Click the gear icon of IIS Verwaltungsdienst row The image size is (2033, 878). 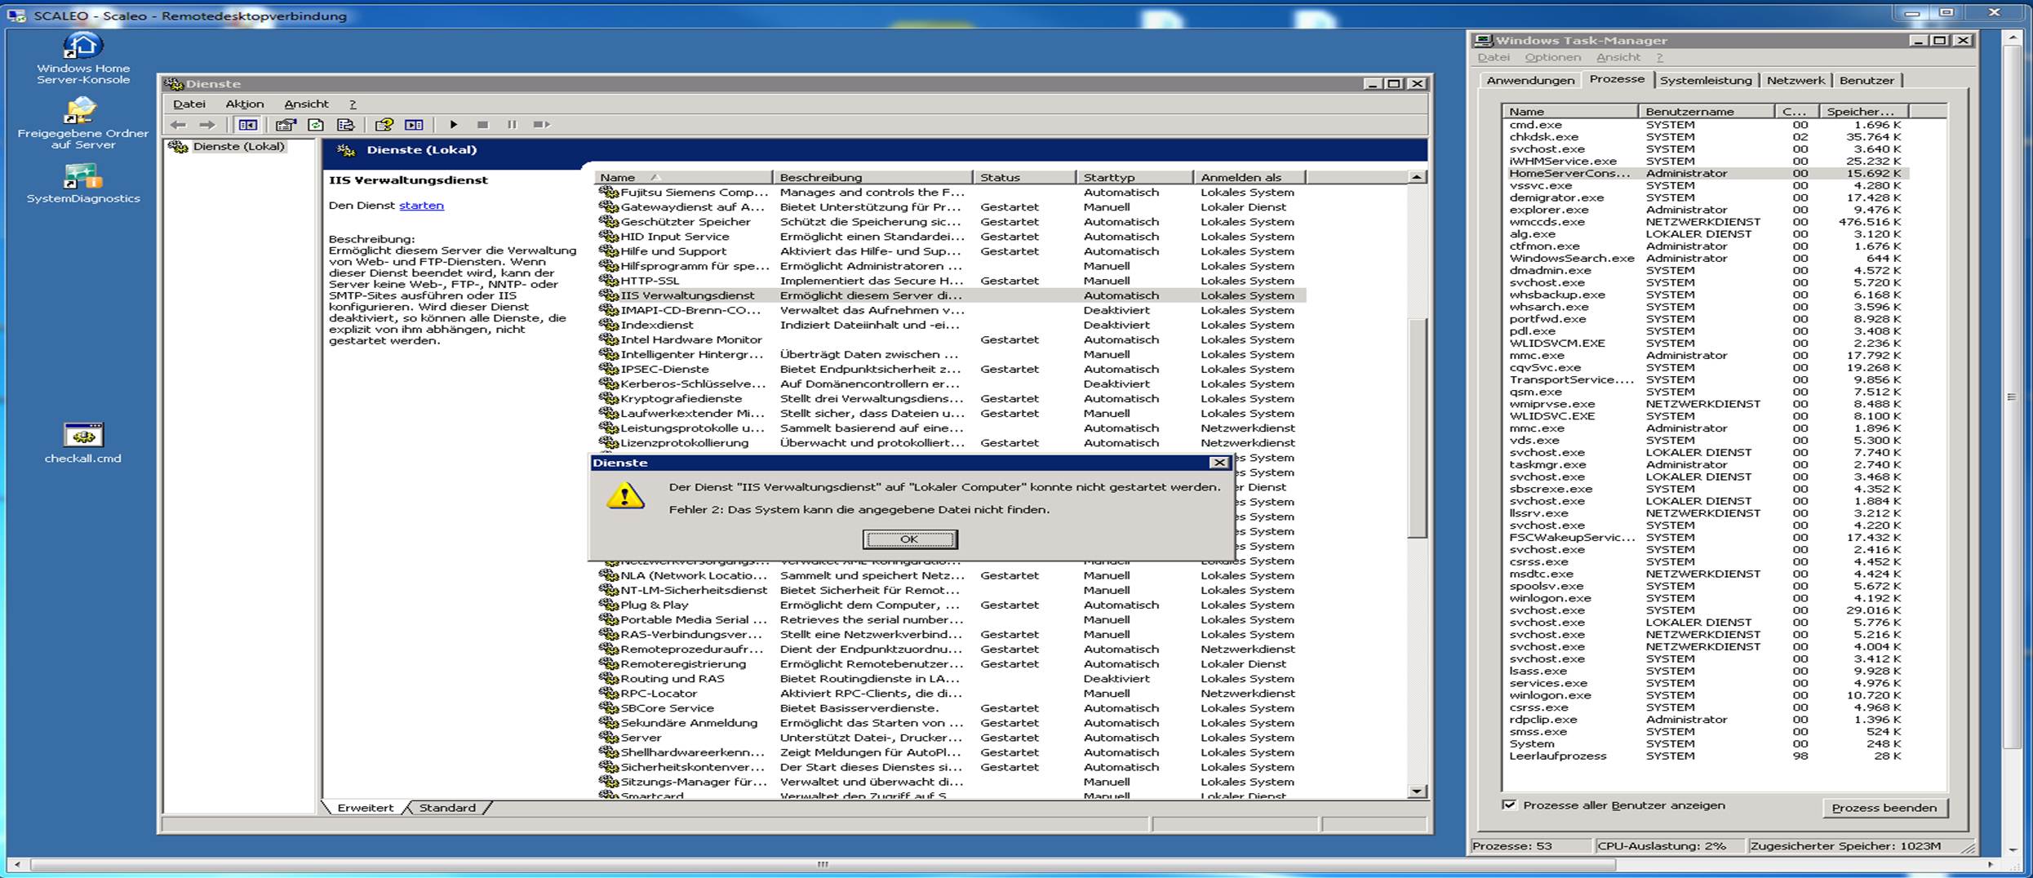pyautogui.click(x=608, y=295)
